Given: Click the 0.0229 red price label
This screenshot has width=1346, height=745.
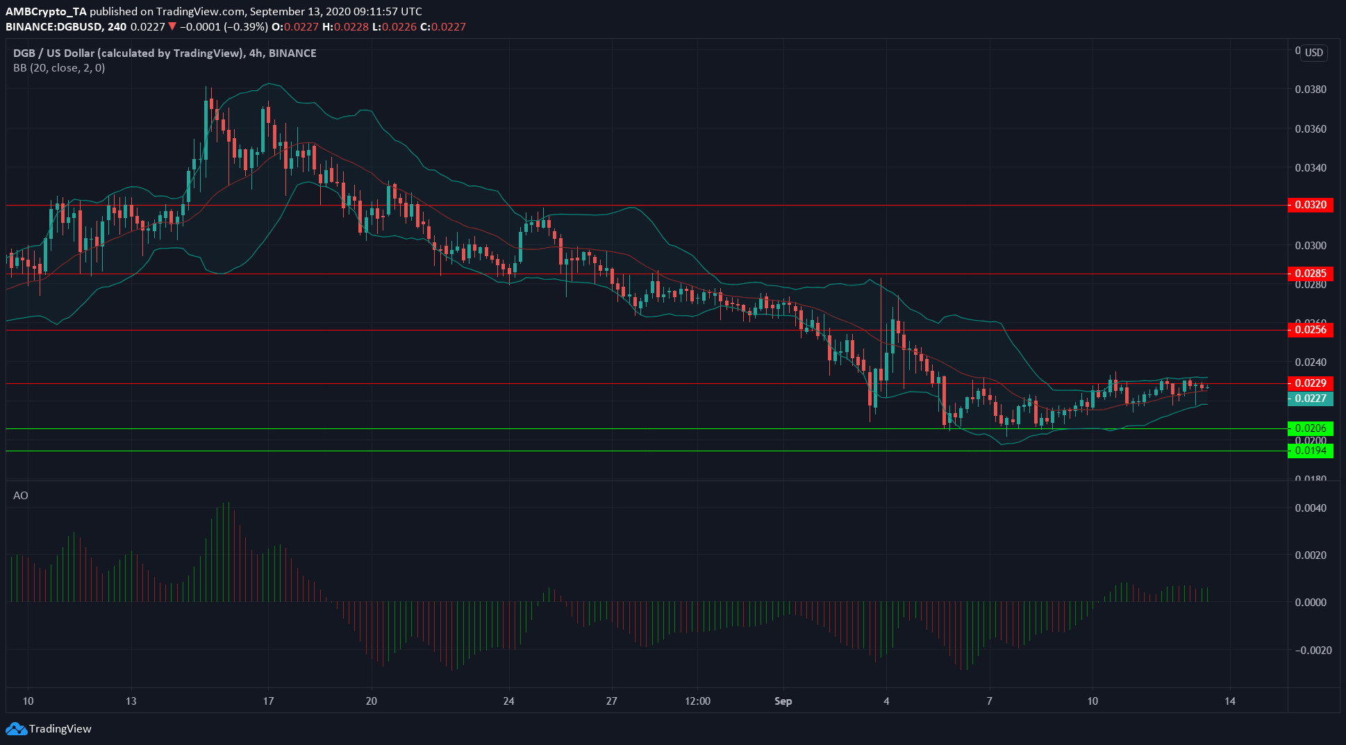Looking at the screenshot, I should [1310, 383].
